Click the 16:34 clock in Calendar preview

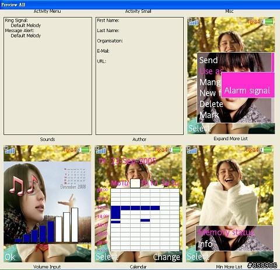point(161,150)
